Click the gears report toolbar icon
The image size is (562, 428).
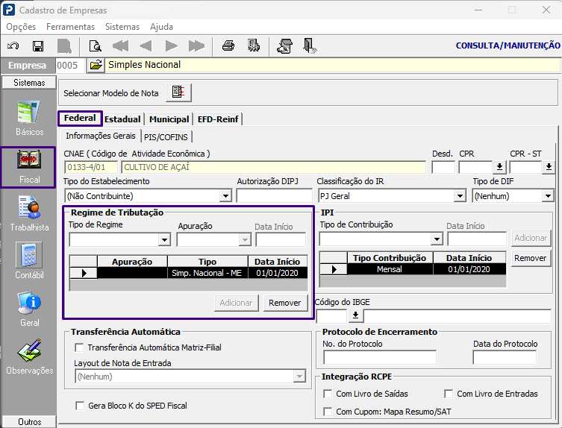coord(254,45)
